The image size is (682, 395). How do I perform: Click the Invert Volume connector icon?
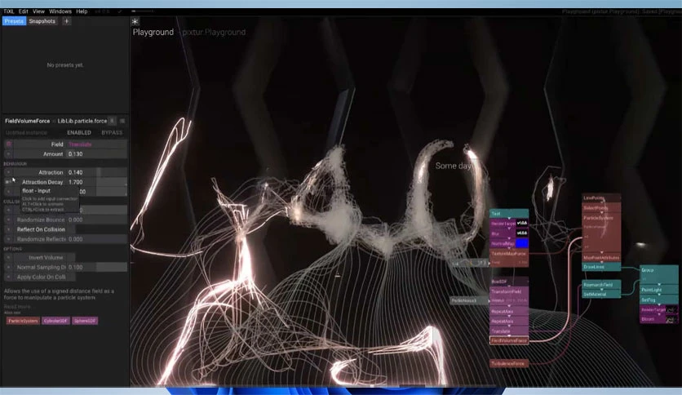click(8, 258)
